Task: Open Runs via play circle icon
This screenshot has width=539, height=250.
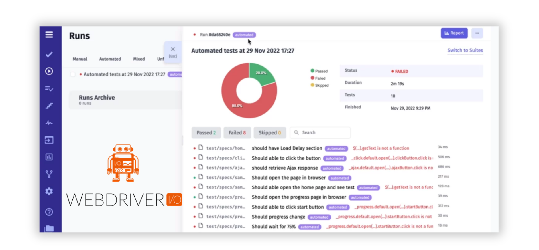Action: click(49, 71)
